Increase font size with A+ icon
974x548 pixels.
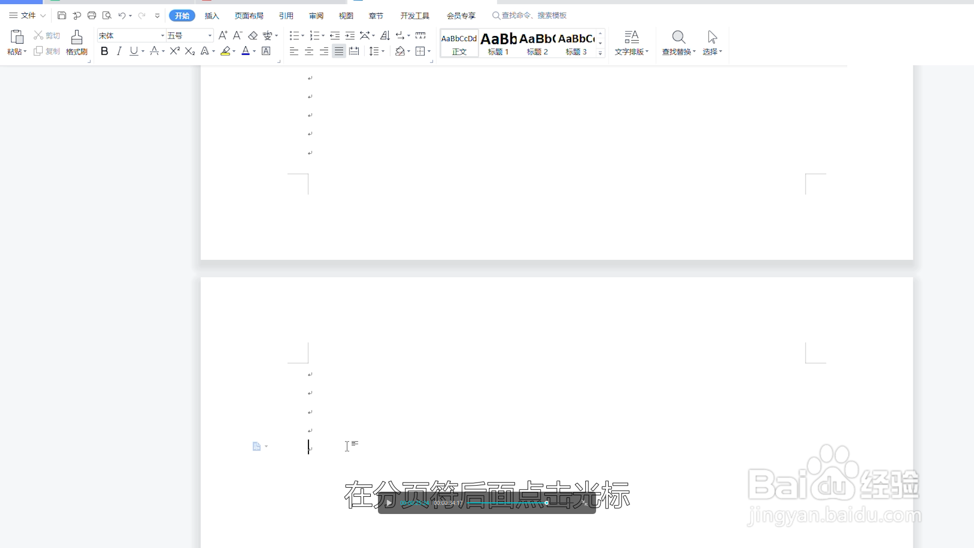tap(223, 36)
